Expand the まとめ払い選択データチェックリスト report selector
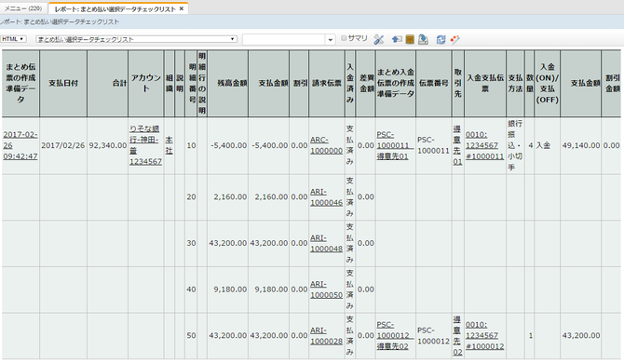This screenshot has width=624, height=364. (136, 39)
